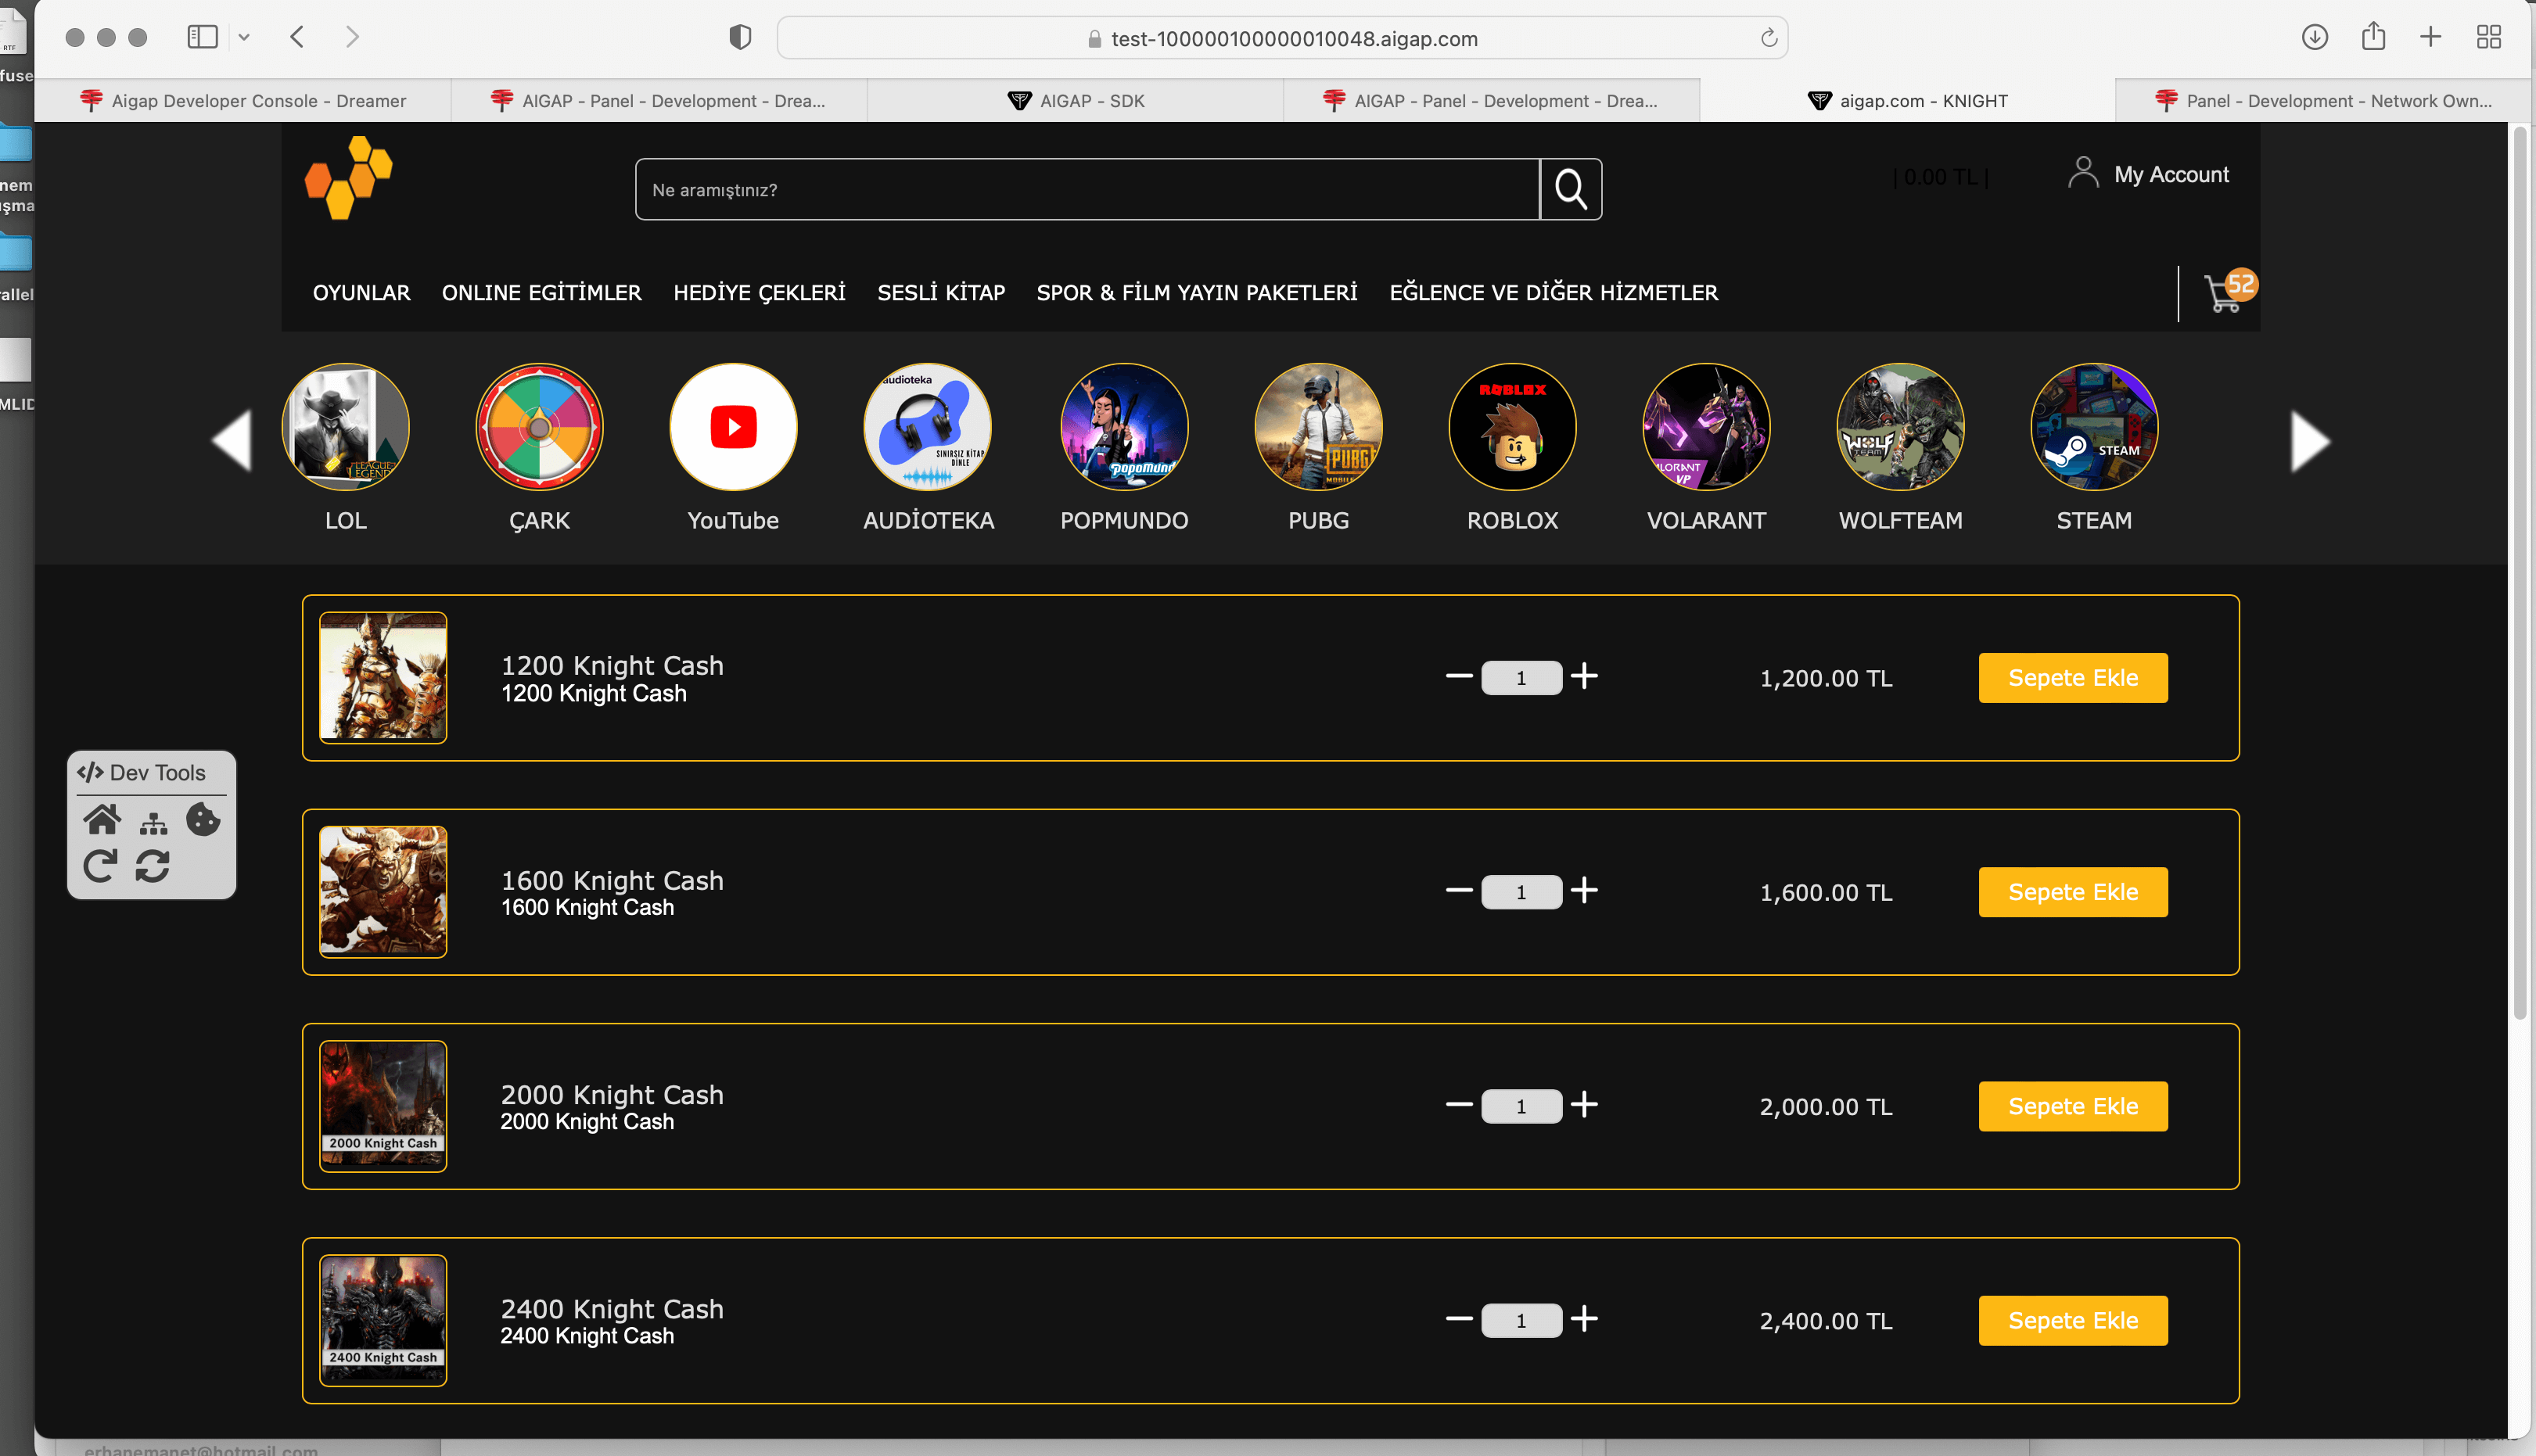Open the HEDİYE ÇEKLERİ menu

point(760,292)
